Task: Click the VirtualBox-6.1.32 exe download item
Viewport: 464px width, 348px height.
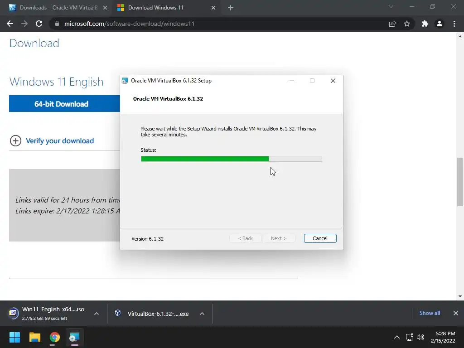Action: pos(152,314)
